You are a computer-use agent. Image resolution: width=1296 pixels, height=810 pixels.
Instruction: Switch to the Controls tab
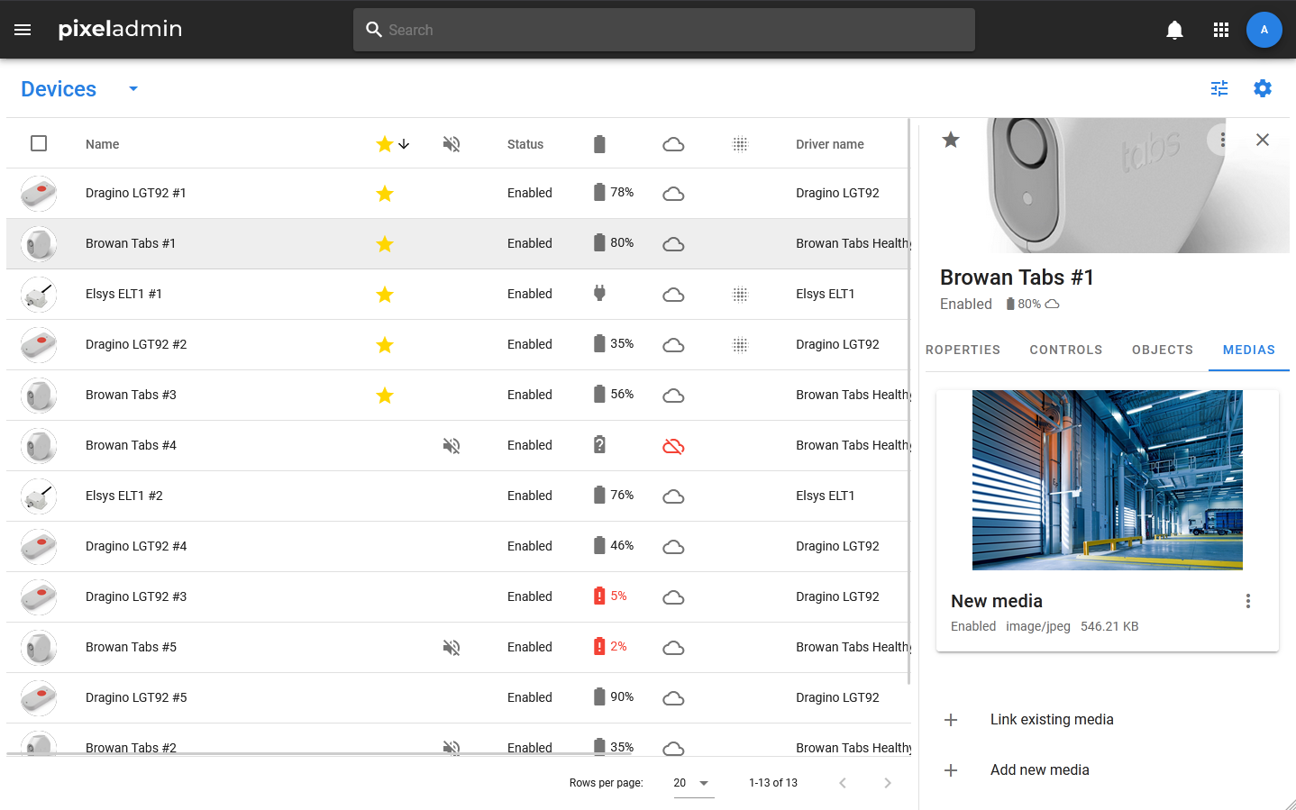(1065, 350)
